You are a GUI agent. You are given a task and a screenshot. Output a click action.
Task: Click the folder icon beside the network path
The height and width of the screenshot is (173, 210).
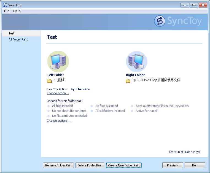click(x=128, y=81)
